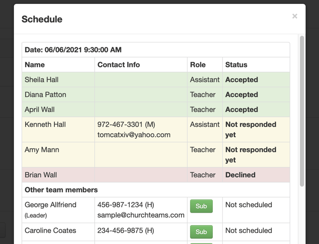This screenshot has width=319, height=244.
Task: Click the Sub button for George Allfriend
Action: pyautogui.click(x=201, y=206)
